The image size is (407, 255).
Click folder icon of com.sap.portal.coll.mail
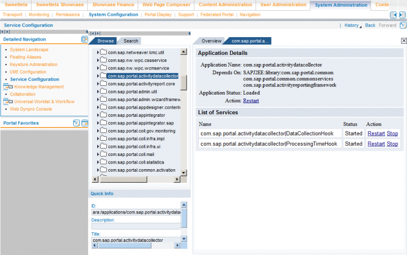coord(104,154)
